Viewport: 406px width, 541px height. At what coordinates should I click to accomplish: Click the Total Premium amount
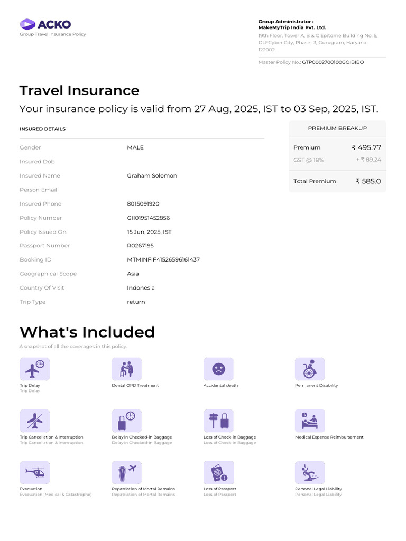coord(368,181)
